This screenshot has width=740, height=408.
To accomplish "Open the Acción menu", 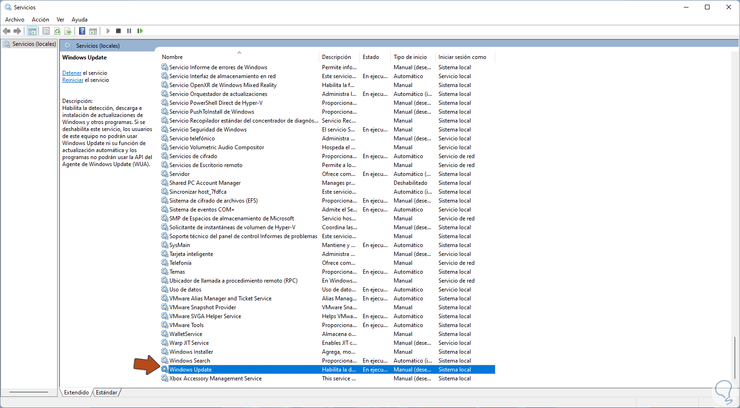I will [x=40, y=20].
